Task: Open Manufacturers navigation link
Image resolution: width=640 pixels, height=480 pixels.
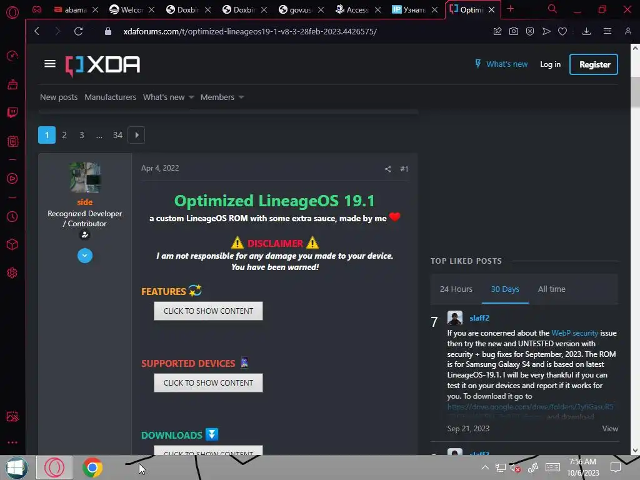Action: tap(110, 97)
